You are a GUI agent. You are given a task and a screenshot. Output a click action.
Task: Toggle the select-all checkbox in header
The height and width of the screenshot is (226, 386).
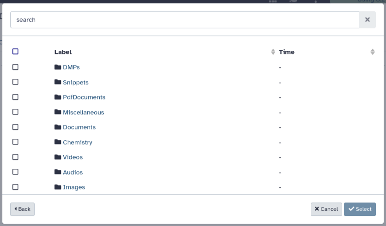[15, 51]
